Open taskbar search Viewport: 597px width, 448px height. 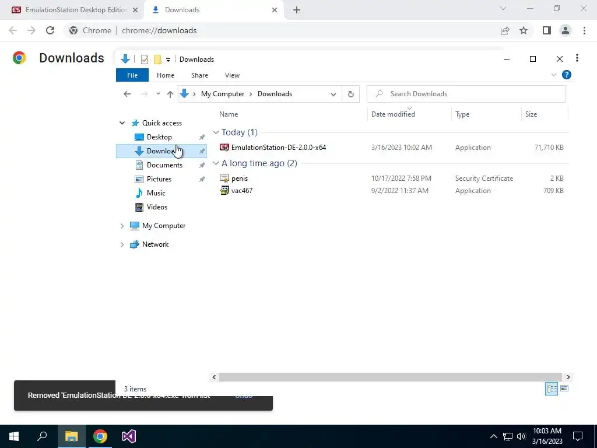[x=42, y=436]
